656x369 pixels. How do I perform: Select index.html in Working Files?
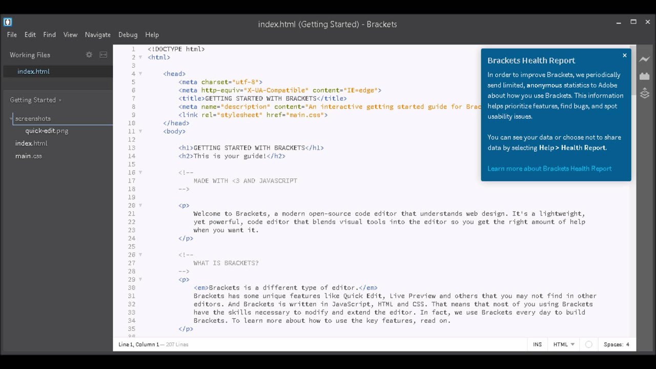coord(33,72)
